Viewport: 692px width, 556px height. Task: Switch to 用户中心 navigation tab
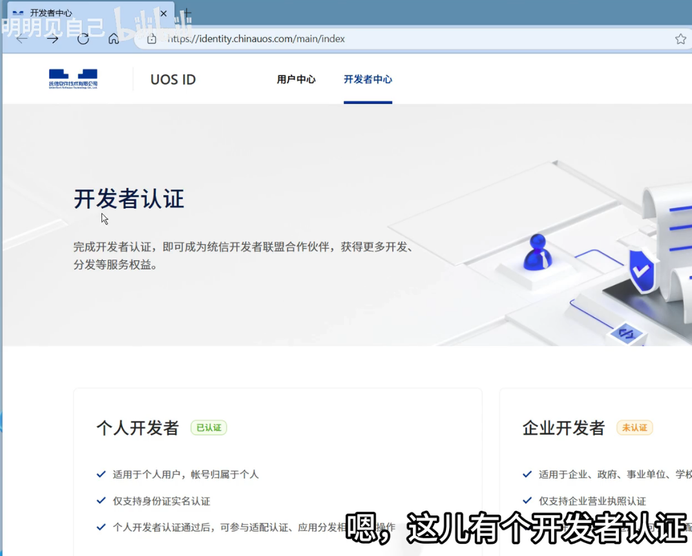click(x=296, y=79)
